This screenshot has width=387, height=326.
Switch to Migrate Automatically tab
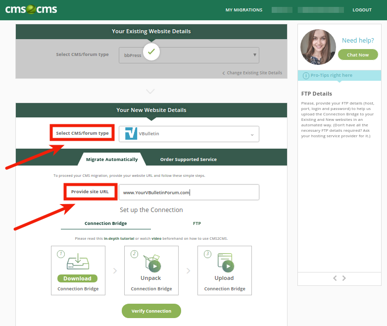tap(112, 160)
